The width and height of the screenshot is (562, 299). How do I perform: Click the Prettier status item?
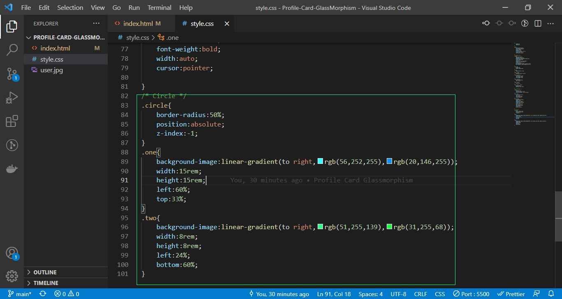(x=511, y=294)
